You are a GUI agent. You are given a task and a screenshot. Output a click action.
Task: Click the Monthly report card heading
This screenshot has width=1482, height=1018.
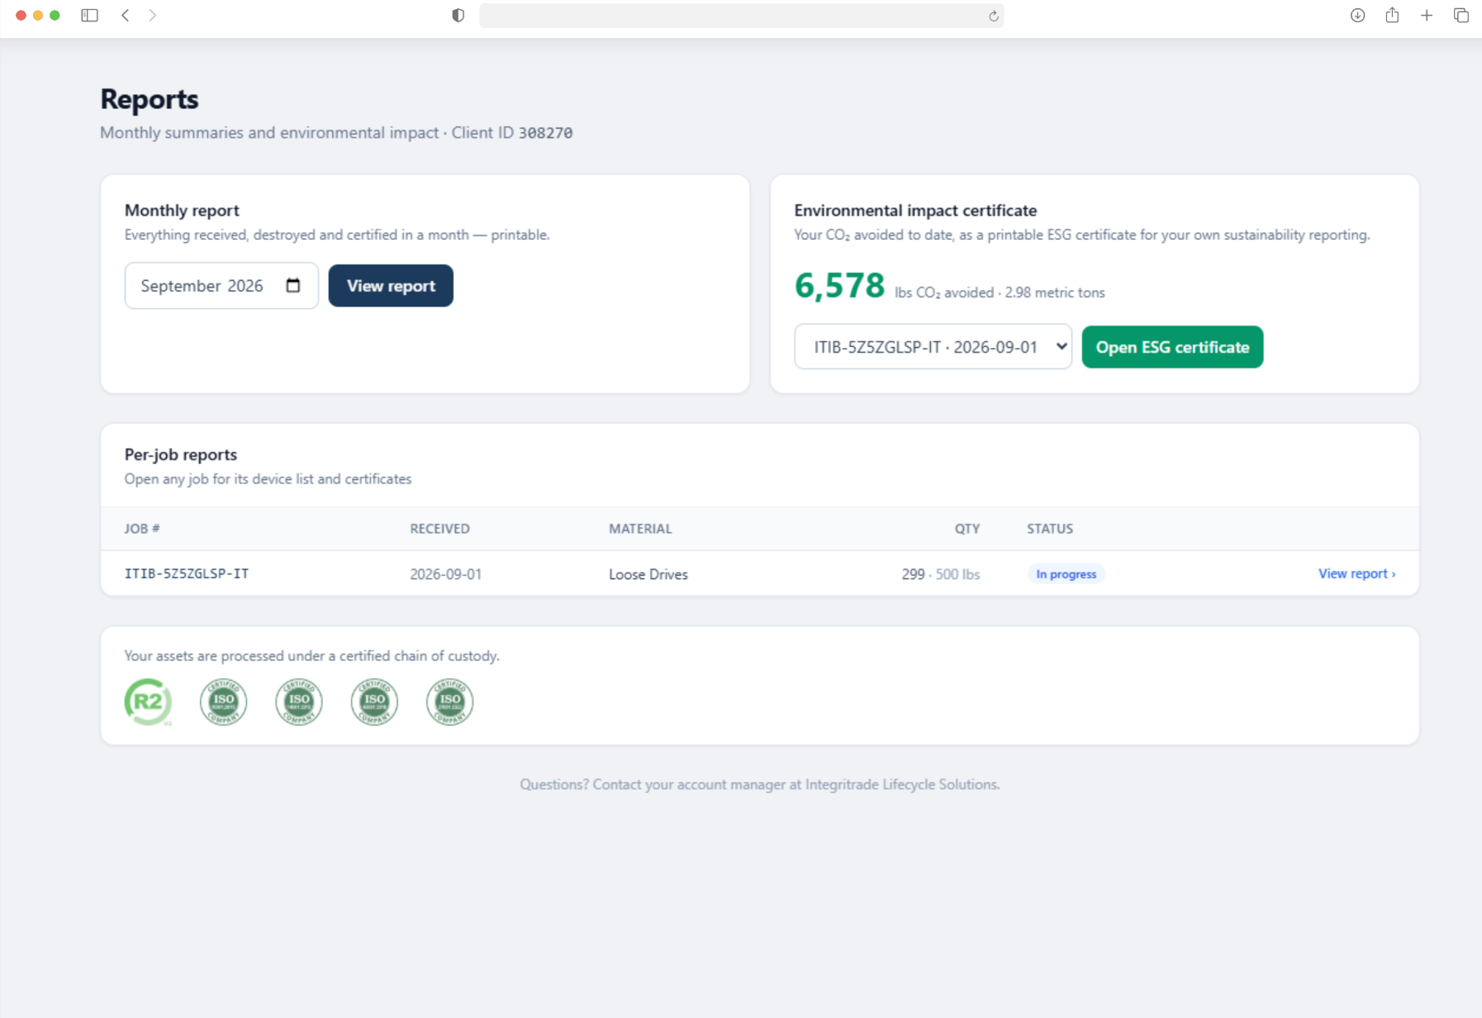coord(182,211)
